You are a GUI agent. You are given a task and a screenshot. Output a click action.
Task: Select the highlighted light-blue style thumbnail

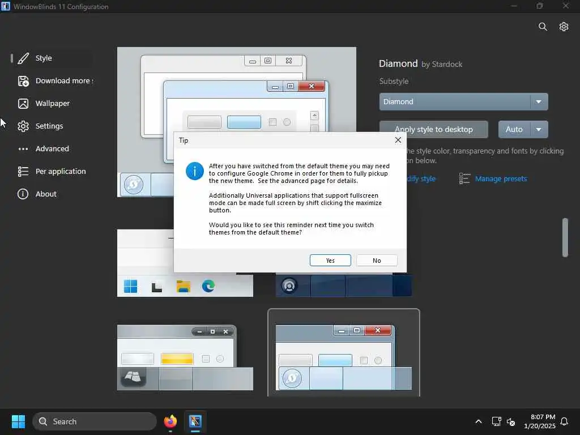[344, 353]
